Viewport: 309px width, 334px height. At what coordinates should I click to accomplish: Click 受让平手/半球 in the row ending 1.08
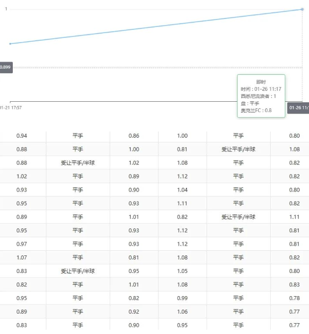click(238, 149)
